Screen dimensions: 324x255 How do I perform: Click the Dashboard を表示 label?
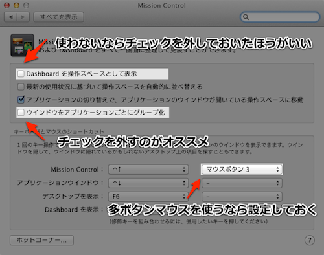(74, 210)
